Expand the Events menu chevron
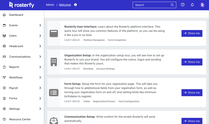 (40, 25)
